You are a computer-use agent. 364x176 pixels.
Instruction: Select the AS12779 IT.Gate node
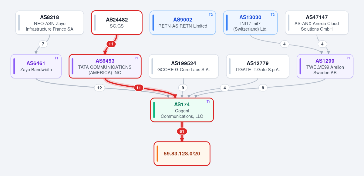pyautogui.click(x=258, y=66)
